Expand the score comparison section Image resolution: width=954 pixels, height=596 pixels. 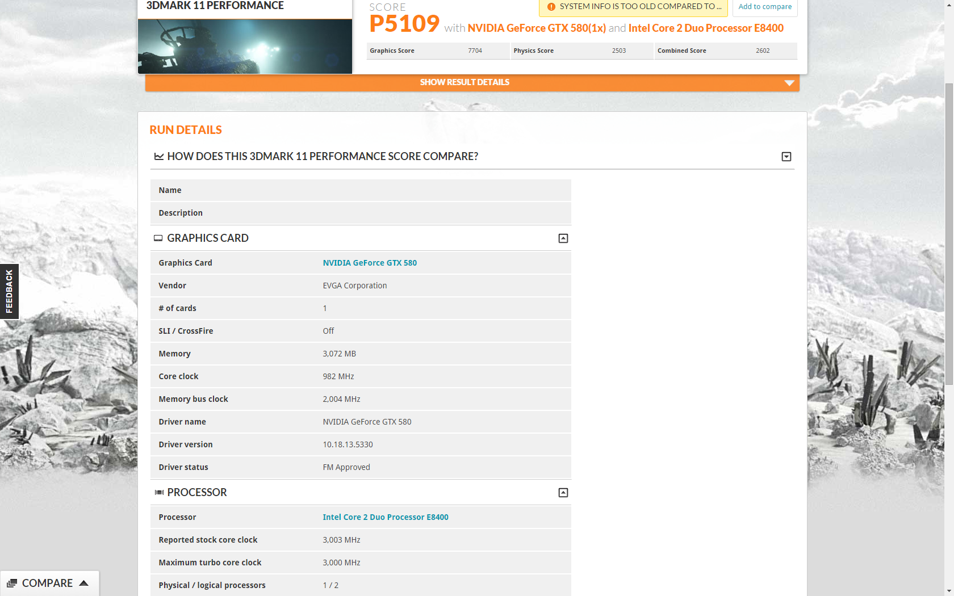(x=786, y=157)
